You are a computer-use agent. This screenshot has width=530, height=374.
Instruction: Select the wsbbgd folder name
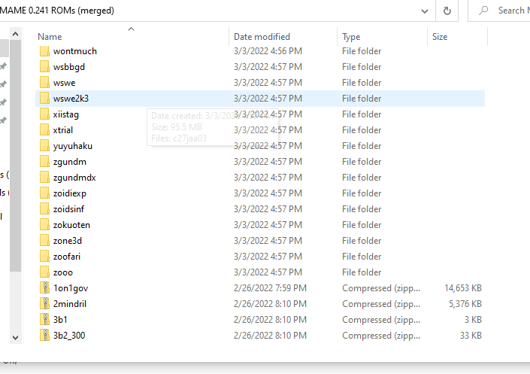pyautogui.click(x=69, y=67)
